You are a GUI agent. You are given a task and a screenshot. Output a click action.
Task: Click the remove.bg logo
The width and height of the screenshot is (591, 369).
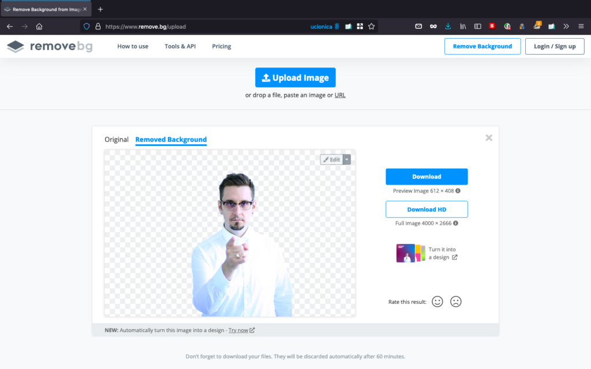pyautogui.click(x=50, y=46)
